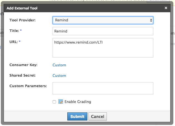Focus the Custom Parameters text box
Image resolution: width=175 pixels, height=126 pixels.
[x=103, y=88]
